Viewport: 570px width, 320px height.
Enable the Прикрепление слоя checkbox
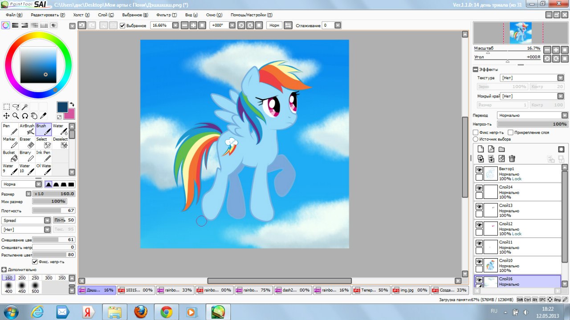tap(510, 133)
